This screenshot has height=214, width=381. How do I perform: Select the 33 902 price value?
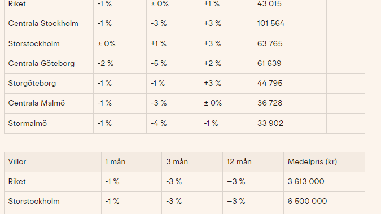click(x=270, y=123)
